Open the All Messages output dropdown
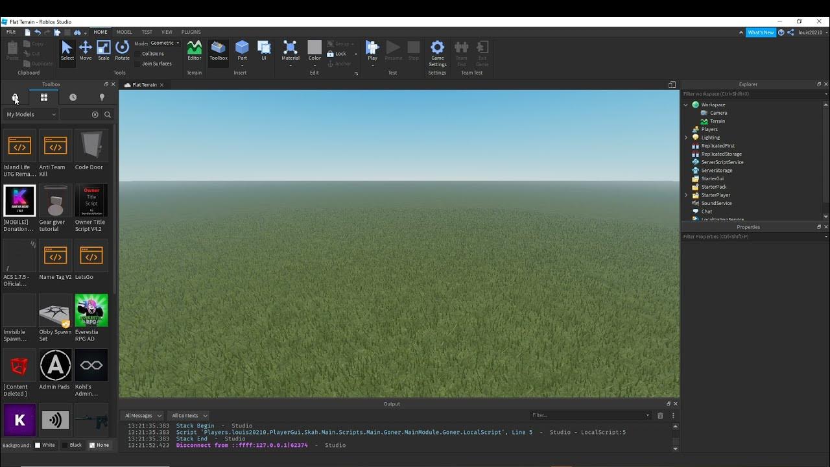The height and width of the screenshot is (467, 830). point(143,415)
